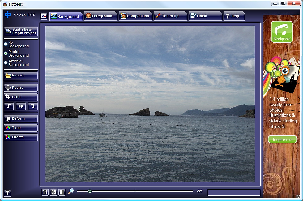Select the Photo Background option
This screenshot has height=201, width=303.
(17, 53)
